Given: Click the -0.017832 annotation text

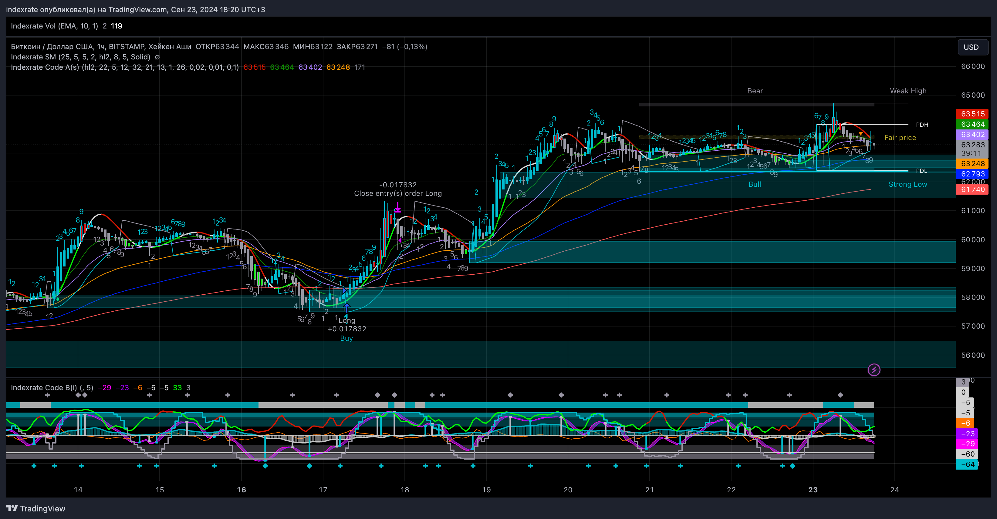Looking at the screenshot, I should tap(398, 185).
